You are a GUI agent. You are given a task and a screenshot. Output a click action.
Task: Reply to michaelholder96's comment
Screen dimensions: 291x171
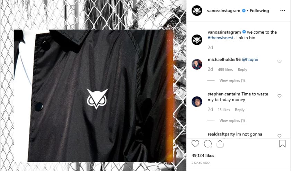point(242,69)
